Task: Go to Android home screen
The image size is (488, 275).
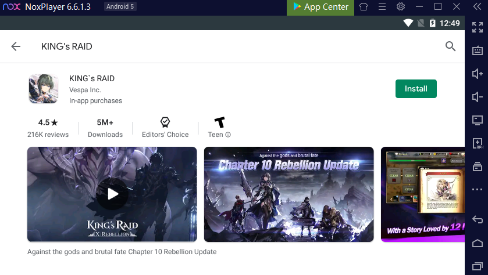Action: (477, 243)
